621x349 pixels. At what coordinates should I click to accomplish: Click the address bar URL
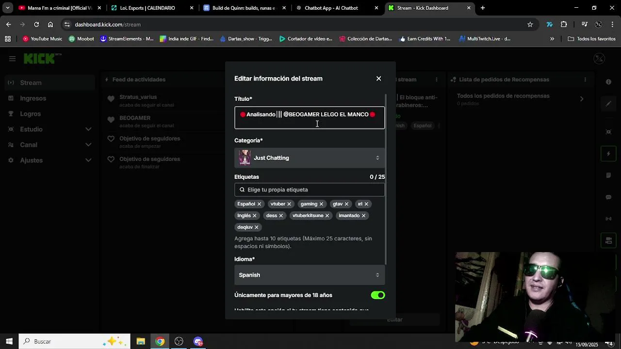pos(108,24)
